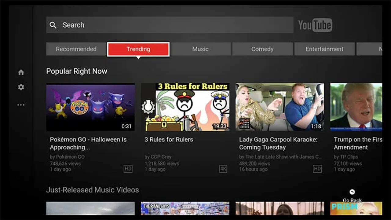Click the 0:31 duration label
The height and width of the screenshot is (220, 391).
point(126,126)
